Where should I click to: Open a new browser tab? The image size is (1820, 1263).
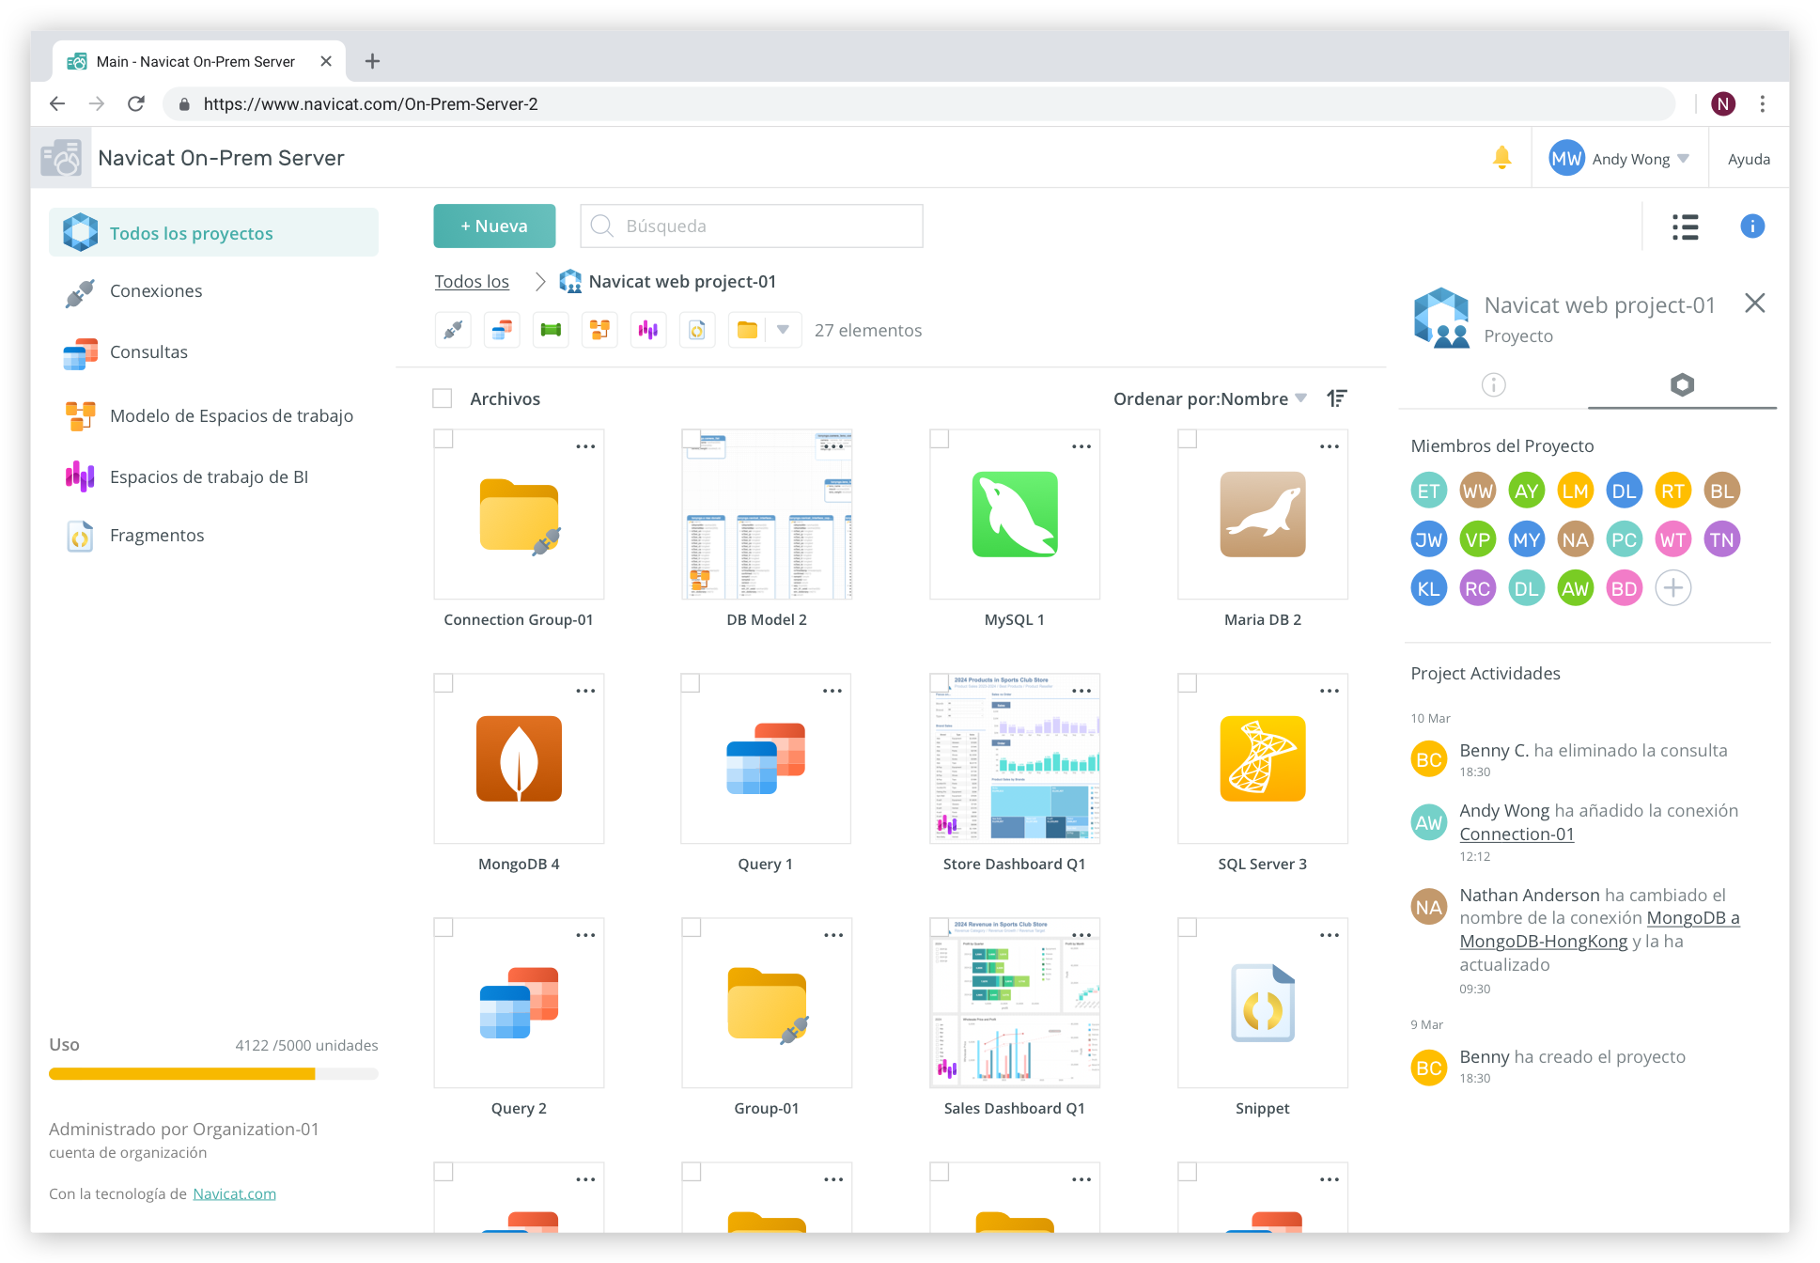(372, 61)
